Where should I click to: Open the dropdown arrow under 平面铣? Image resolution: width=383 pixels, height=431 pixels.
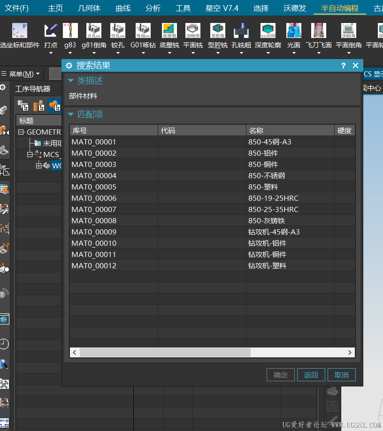tap(193, 53)
